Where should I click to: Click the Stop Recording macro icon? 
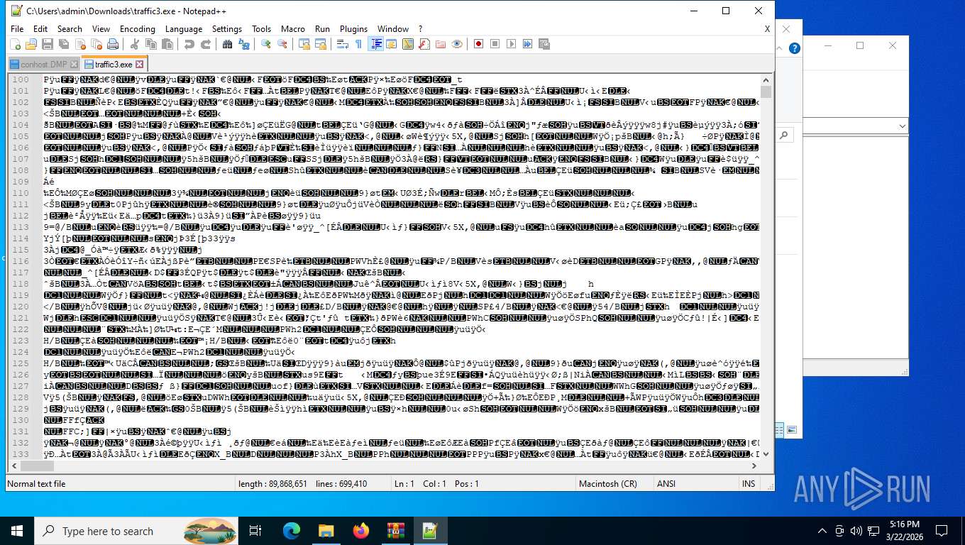[495, 44]
